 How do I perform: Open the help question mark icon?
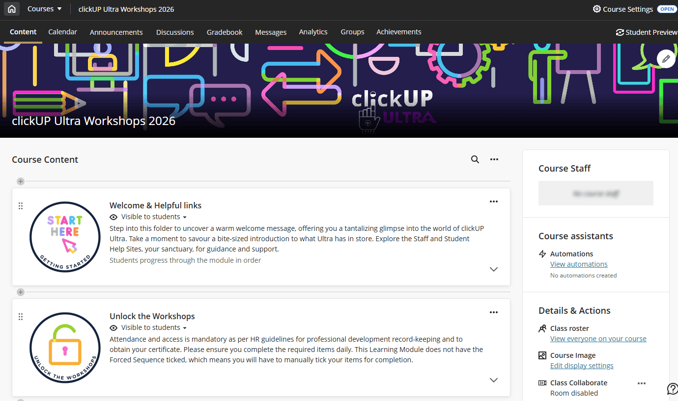672,389
